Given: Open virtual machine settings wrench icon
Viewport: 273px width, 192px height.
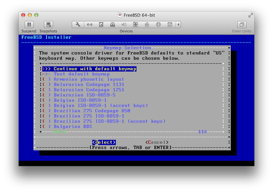Looking at the screenshot, I should pos(78,25).
